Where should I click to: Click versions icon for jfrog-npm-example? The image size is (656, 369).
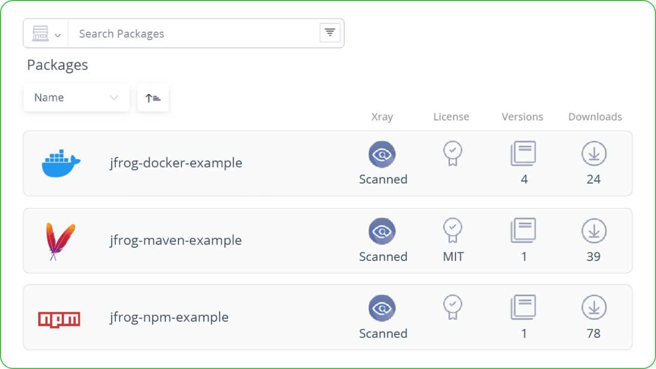tap(523, 307)
